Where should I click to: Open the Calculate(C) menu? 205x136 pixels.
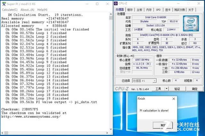[x=10, y=10]
